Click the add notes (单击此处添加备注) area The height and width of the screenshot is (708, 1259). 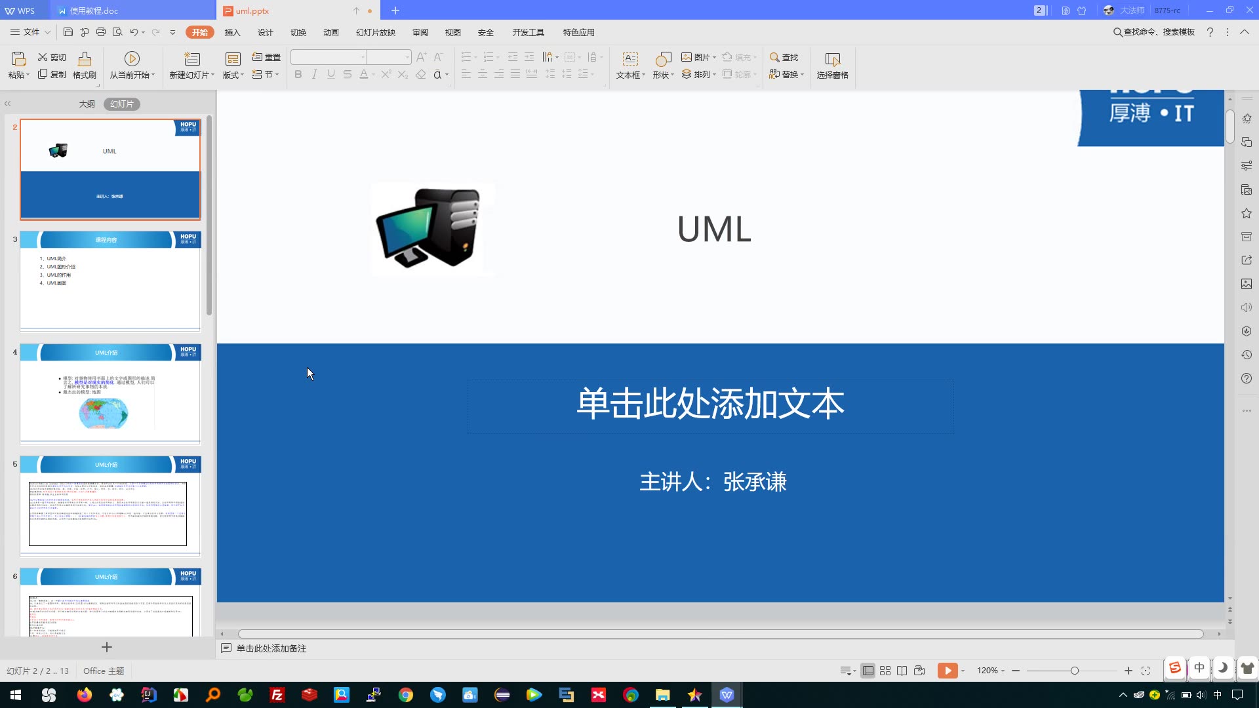pyautogui.click(x=271, y=648)
